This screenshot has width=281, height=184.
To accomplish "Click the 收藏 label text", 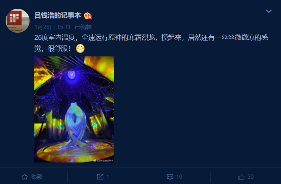I will click(36, 177).
